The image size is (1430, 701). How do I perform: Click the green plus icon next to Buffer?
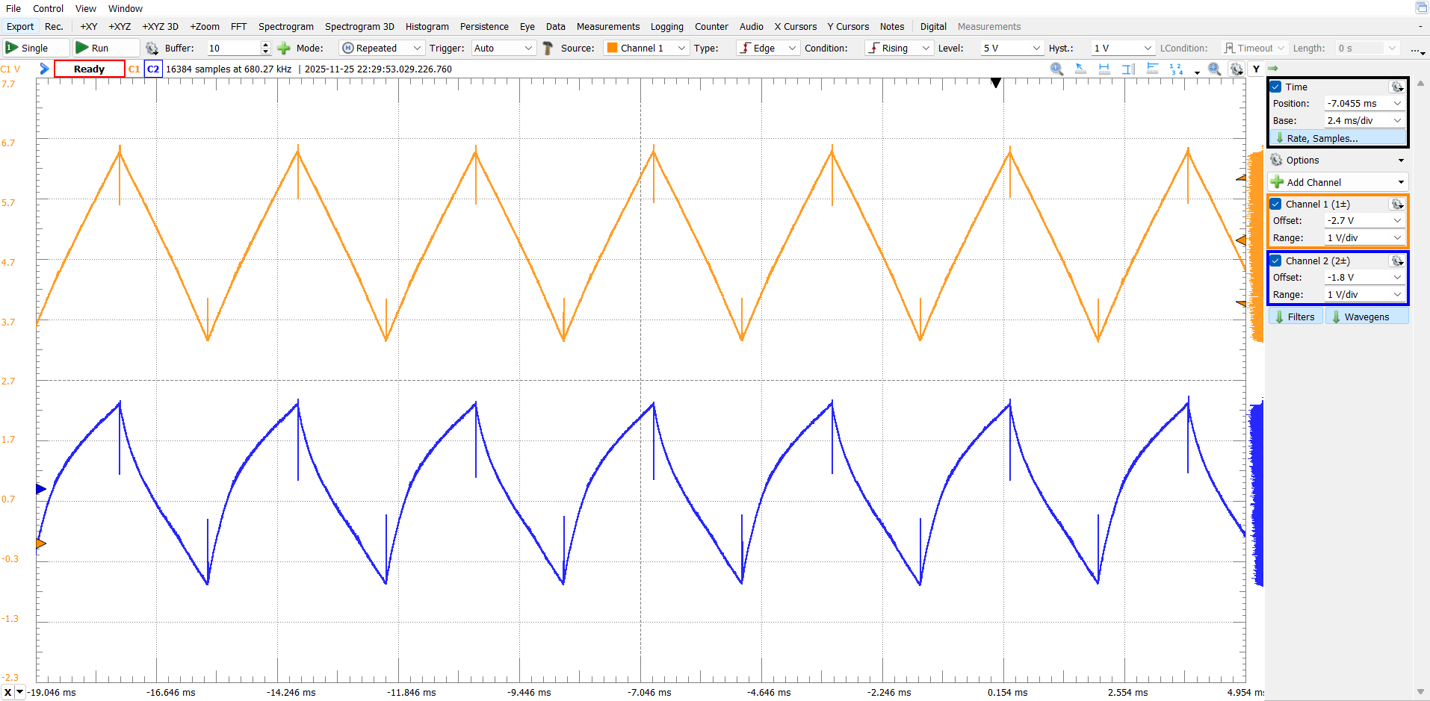tap(284, 48)
